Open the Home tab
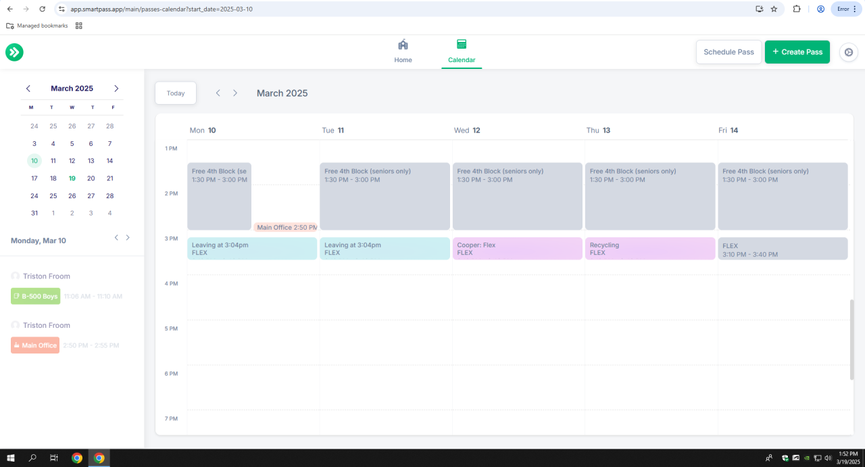The height and width of the screenshot is (467, 865). click(403, 51)
